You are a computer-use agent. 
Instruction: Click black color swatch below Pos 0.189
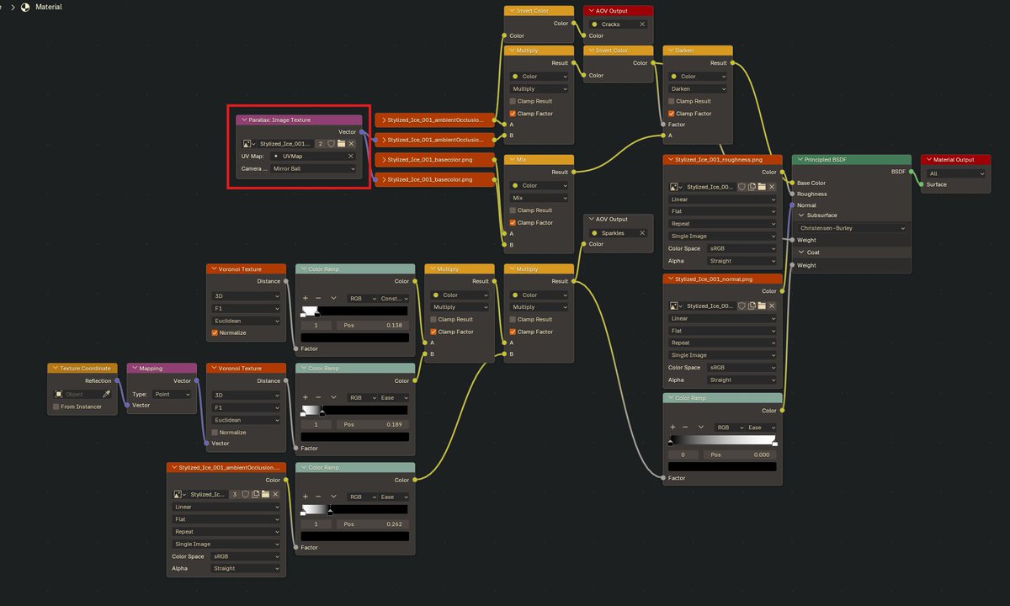coord(355,437)
